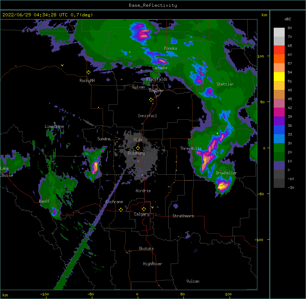Click the Cochrane town label

tap(114, 202)
